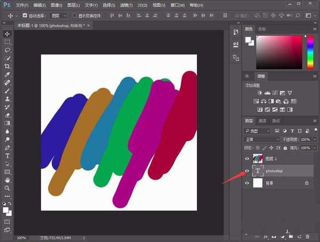Hide the photoshop text layer
The image size is (320, 242).
246,171
